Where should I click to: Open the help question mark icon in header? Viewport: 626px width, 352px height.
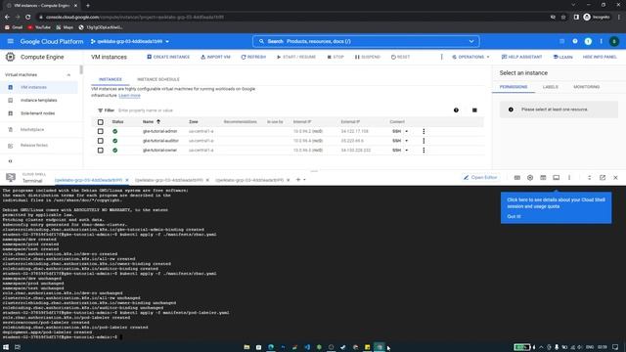575,41
